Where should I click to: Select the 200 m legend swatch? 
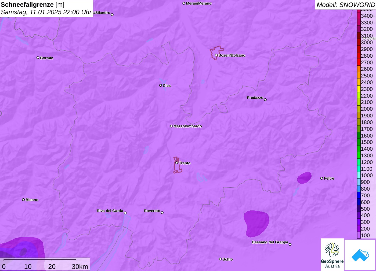[x=359, y=229]
